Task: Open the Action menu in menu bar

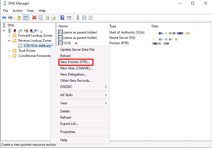Action: click(x=18, y=11)
